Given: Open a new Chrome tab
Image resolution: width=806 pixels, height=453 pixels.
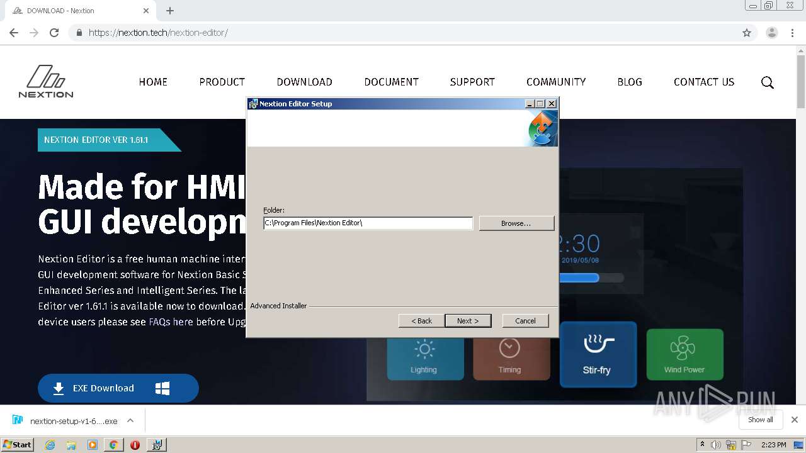Looking at the screenshot, I should click(170, 11).
